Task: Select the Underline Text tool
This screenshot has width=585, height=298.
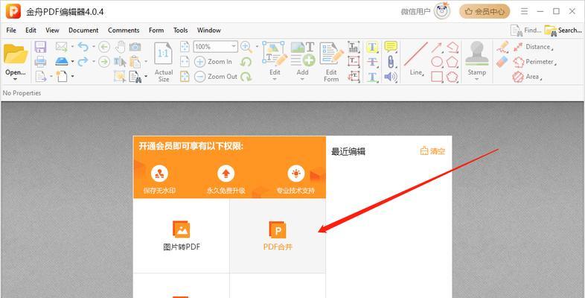Action: pyautogui.click(x=372, y=77)
